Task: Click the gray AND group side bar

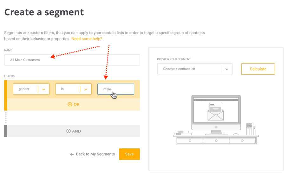Action: [x=5, y=131]
